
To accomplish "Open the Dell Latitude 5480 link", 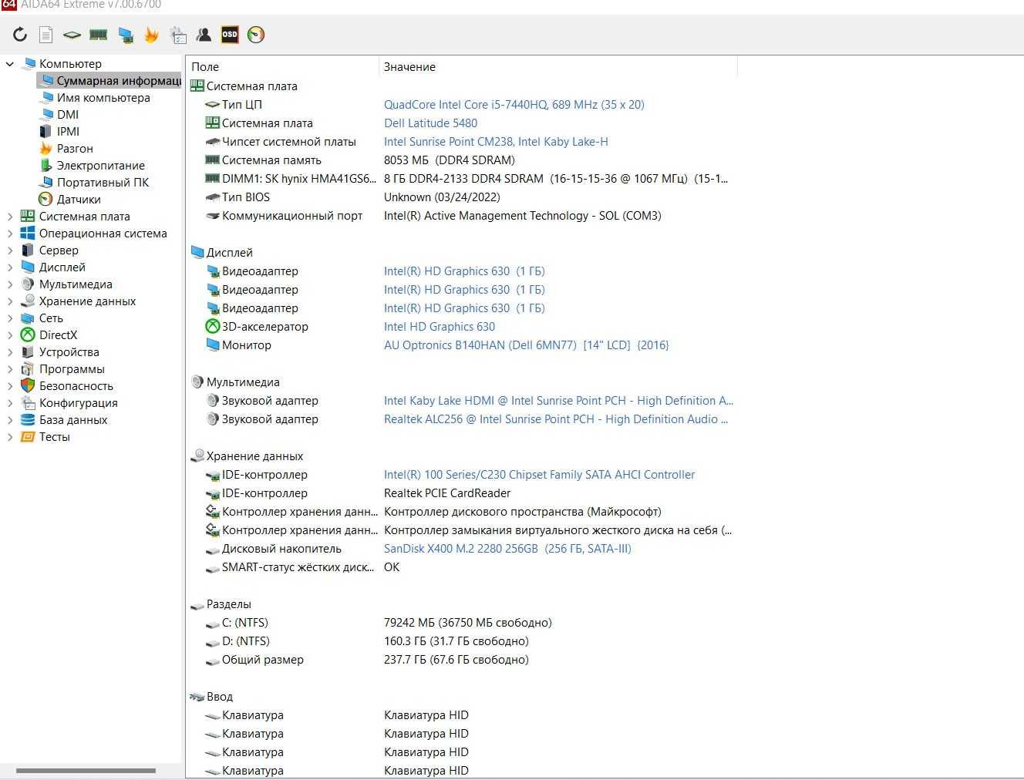I will 430,123.
